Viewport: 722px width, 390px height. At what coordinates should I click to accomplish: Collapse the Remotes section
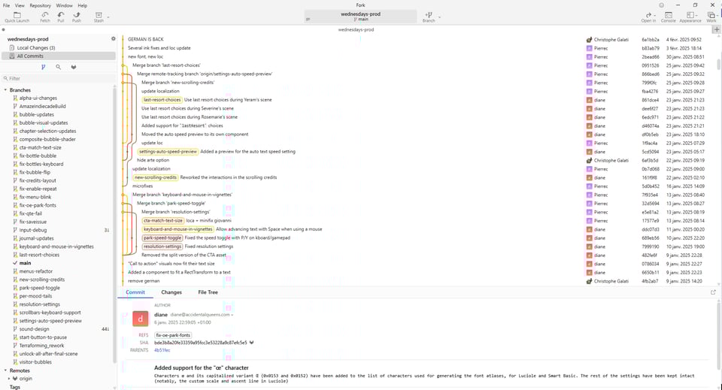point(5,370)
